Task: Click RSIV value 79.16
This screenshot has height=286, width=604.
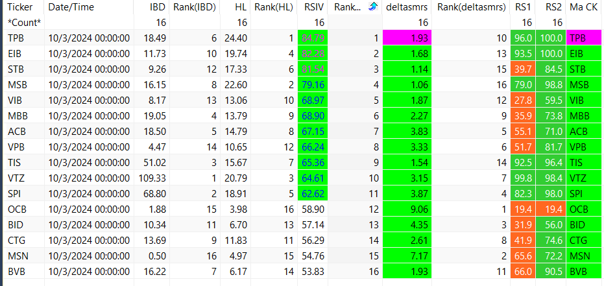Action: [313, 85]
